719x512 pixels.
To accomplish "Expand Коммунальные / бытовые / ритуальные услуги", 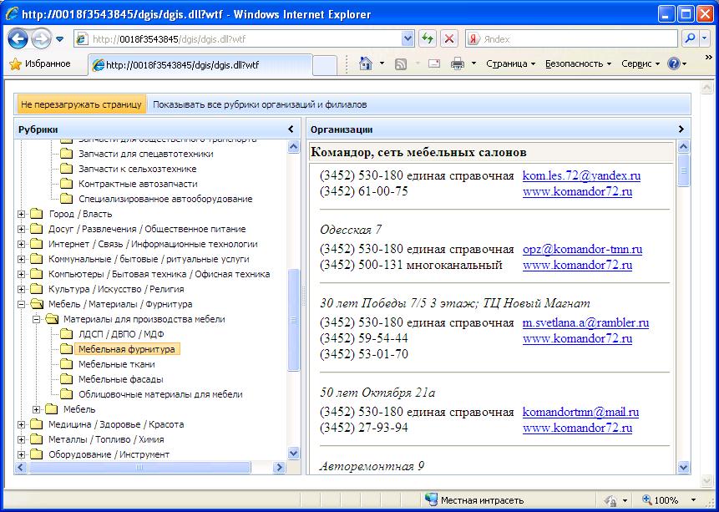I will [21, 260].
